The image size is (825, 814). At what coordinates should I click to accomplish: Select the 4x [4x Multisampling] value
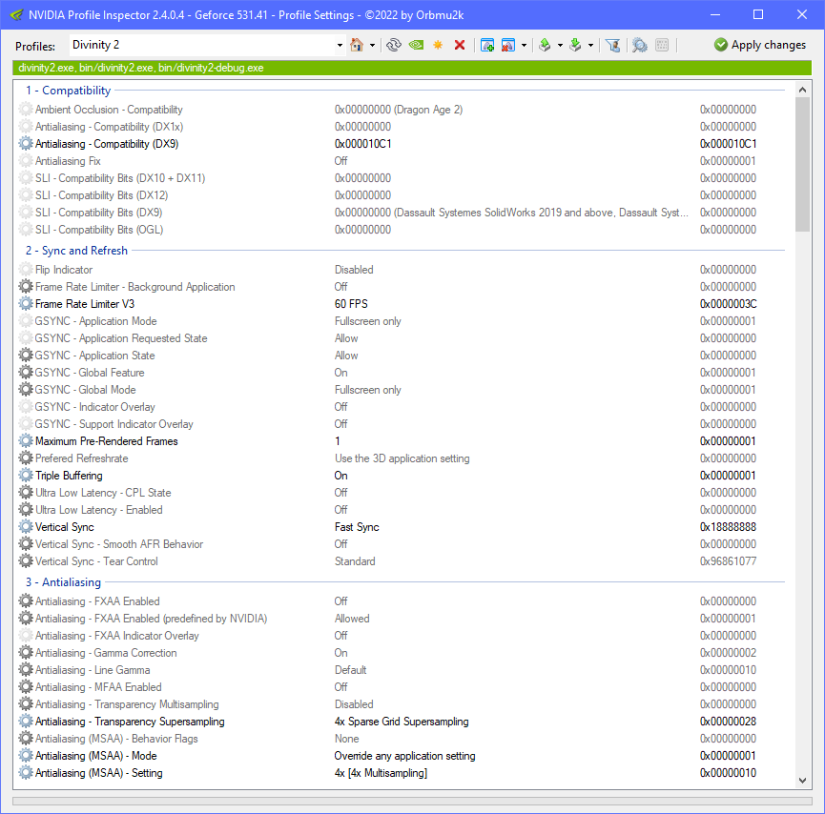pyautogui.click(x=381, y=773)
